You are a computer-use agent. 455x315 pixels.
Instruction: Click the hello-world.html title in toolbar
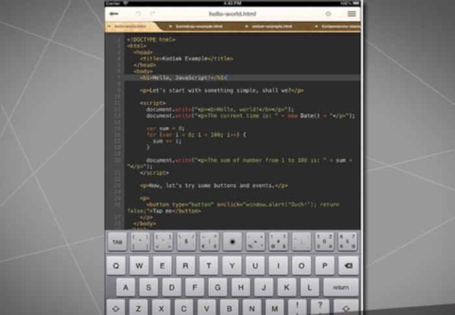(233, 14)
